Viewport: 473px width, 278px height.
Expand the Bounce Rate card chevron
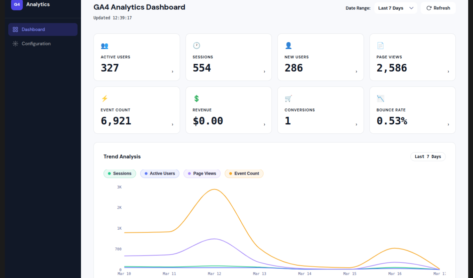click(x=448, y=124)
